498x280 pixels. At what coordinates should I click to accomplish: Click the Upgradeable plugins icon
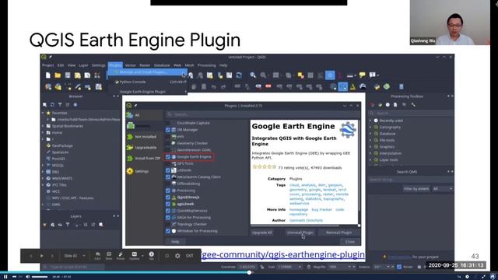tap(130, 148)
